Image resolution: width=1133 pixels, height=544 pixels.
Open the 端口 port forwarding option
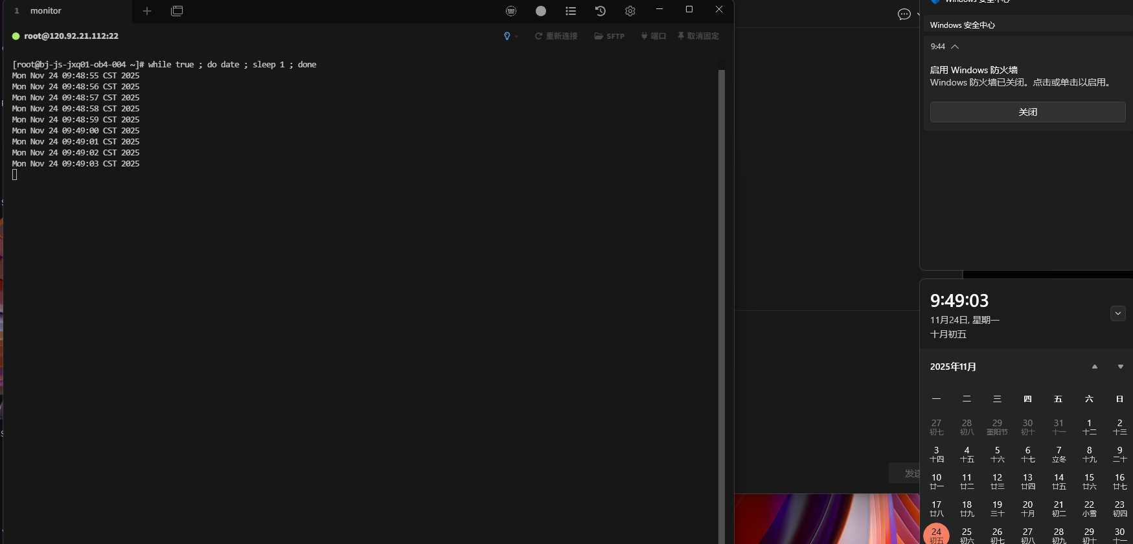654,36
